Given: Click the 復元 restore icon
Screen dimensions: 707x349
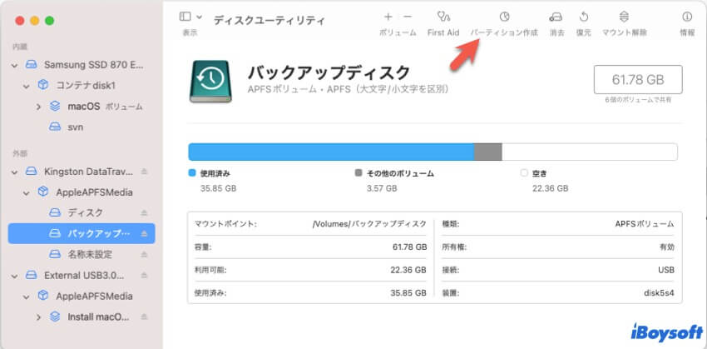Looking at the screenshot, I should coord(584,17).
